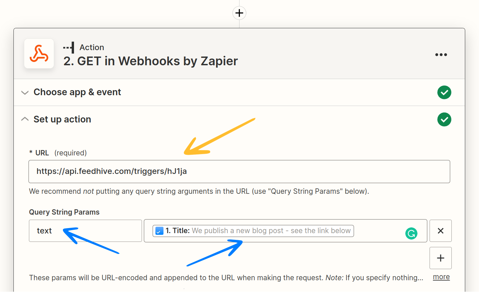This screenshot has width=479, height=292.
Task: Click the step title GET in Webhooks by Zapier
Action: [x=151, y=61]
